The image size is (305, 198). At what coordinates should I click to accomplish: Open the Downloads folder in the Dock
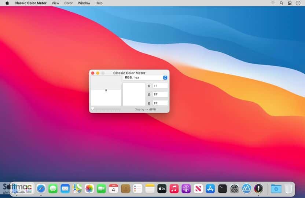pyautogui.click(x=276, y=188)
